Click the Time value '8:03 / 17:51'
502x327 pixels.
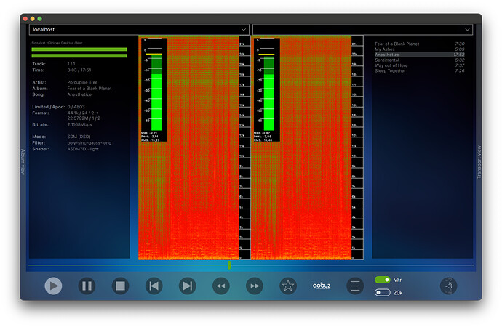pyautogui.click(x=79, y=70)
